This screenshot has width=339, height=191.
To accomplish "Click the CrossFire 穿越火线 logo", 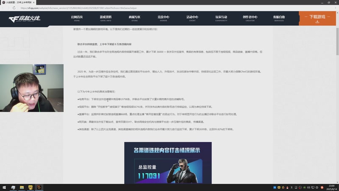I will 25,19.
